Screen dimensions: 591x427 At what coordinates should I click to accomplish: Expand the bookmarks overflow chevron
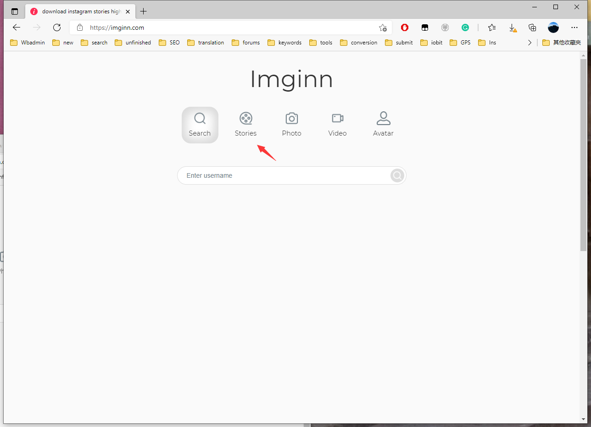tap(530, 42)
